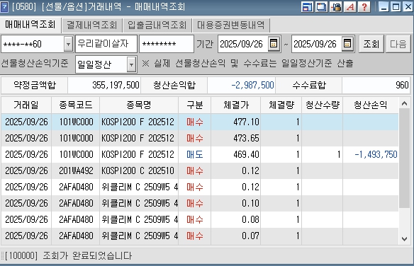Select the row with price 473.65
Viewport: 414px width, 266px height.
click(x=200, y=138)
